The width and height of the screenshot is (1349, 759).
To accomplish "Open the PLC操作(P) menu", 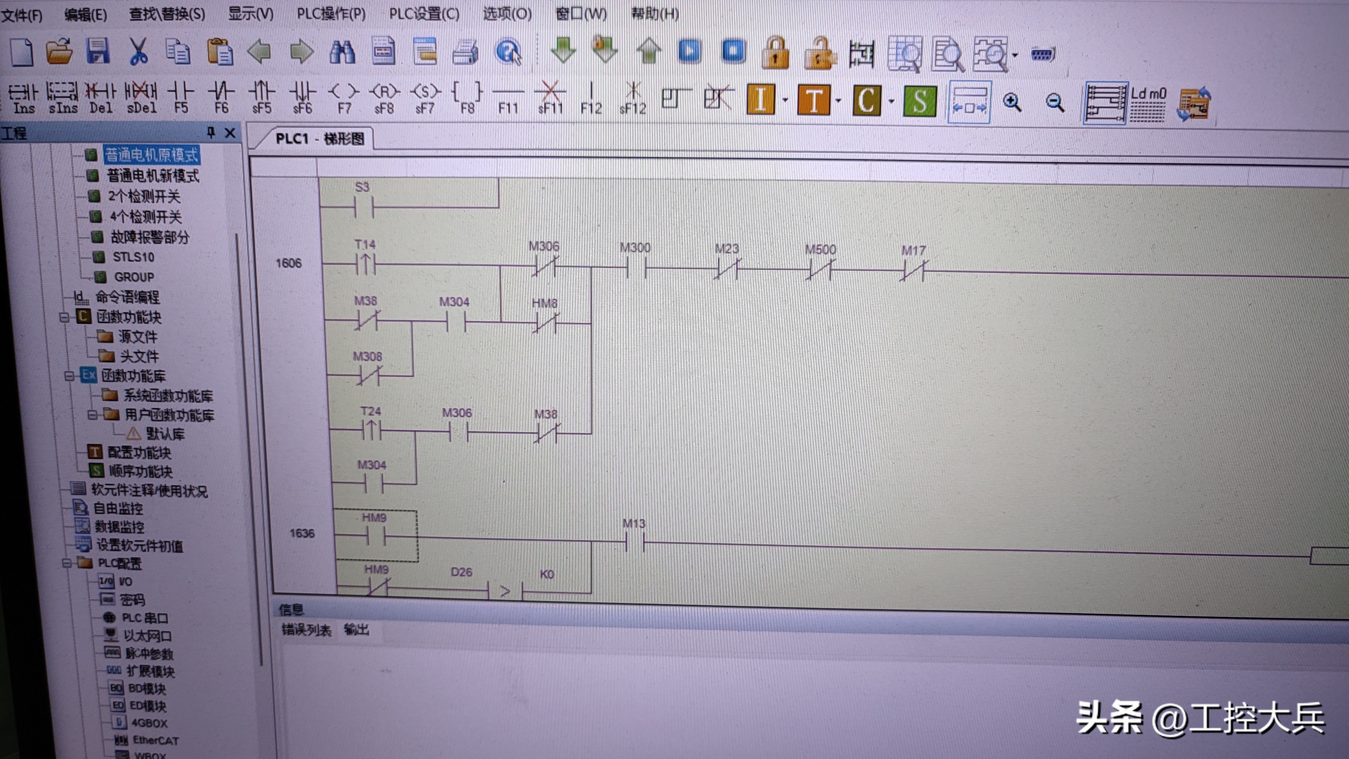I will (331, 13).
